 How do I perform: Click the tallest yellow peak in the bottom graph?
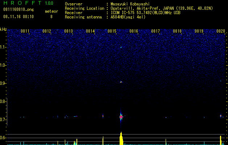click(x=121, y=138)
